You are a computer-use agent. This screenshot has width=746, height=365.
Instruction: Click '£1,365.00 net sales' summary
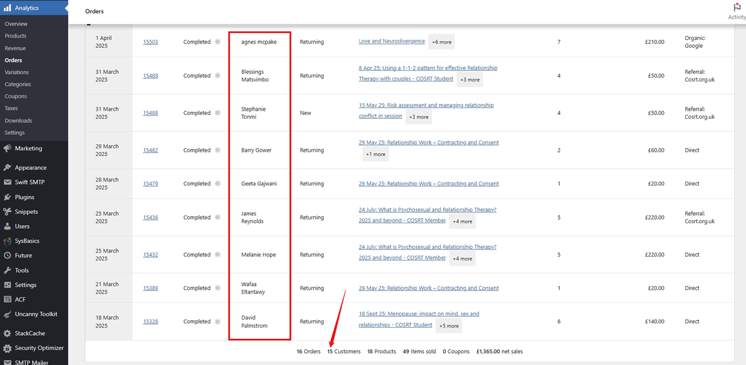click(x=500, y=351)
